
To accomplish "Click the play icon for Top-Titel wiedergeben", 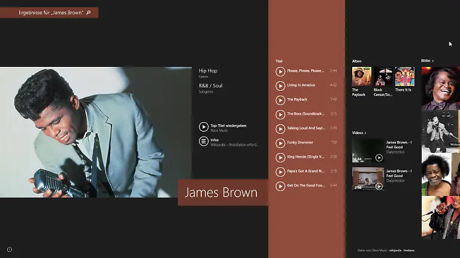I will tap(204, 127).
